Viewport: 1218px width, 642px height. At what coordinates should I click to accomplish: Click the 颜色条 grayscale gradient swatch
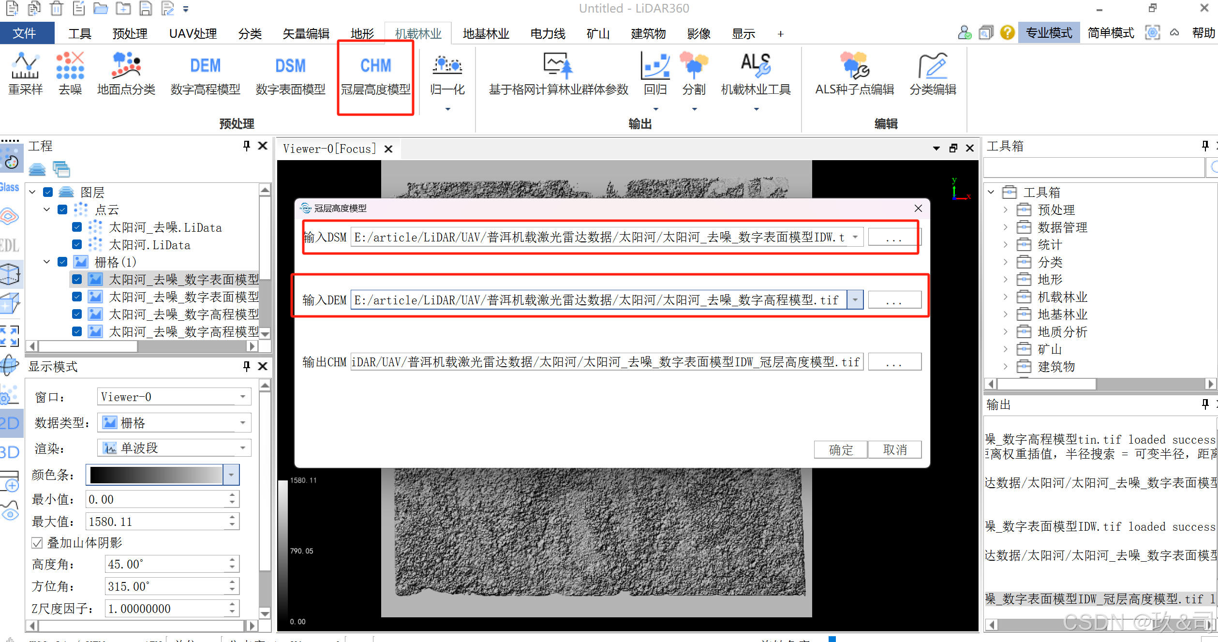(x=155, y=475)
